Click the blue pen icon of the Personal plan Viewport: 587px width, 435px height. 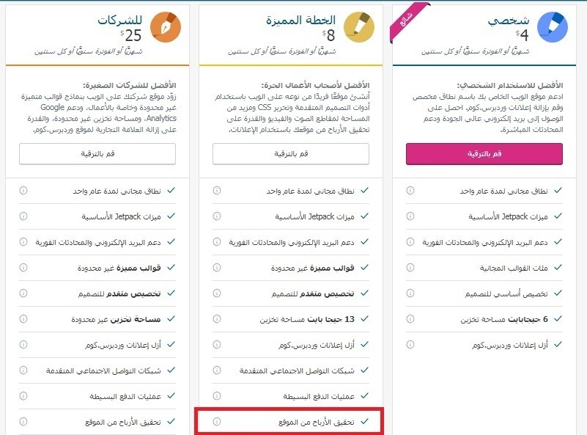(551, 26)
